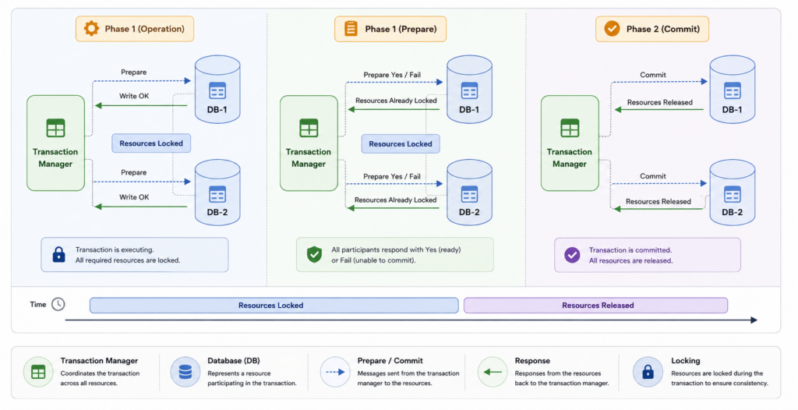Click the Resources Released bar on the timeline
798x410 pixels.
(595, 305)
